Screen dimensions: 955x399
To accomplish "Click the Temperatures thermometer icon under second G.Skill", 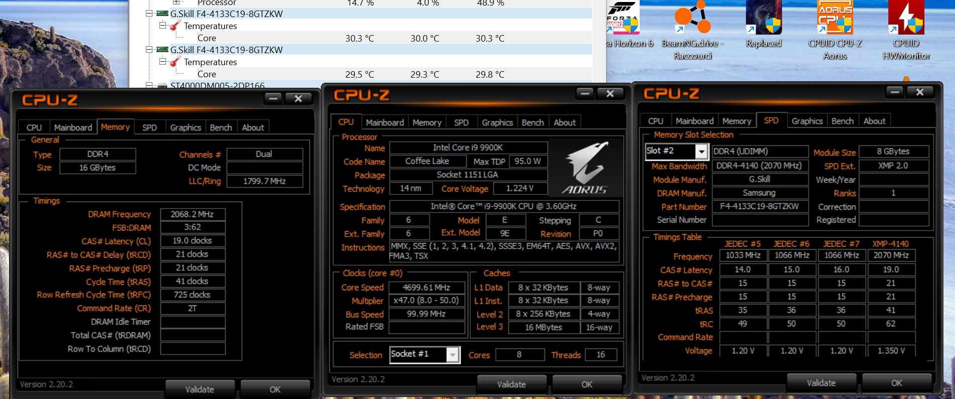I will pos(175,62).
